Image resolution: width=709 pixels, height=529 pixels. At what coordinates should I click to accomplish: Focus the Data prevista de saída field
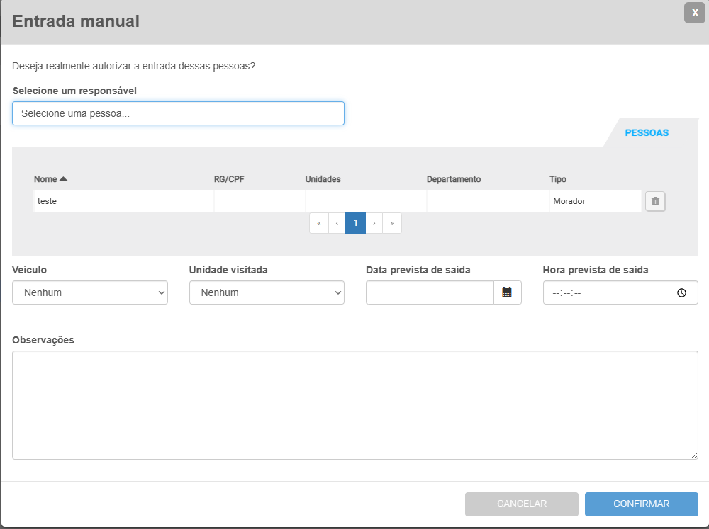430,292
